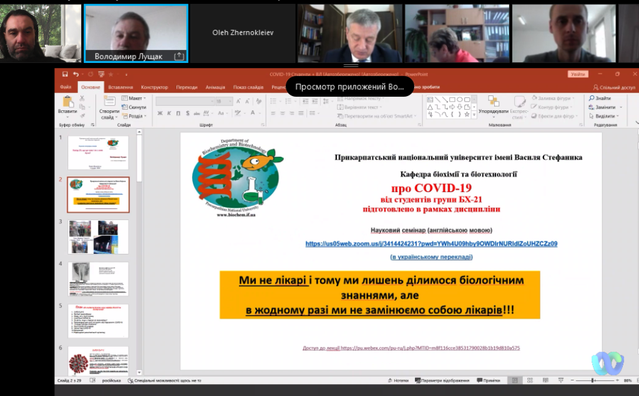The width and height of the screenshot is (639, 396).
Task: Switch to the Анімація tab
Action: tap(216, 87)
